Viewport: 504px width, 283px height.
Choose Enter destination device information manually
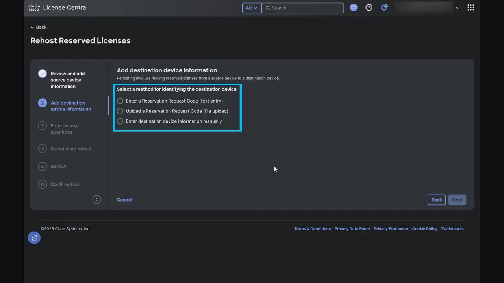(120, 121)
